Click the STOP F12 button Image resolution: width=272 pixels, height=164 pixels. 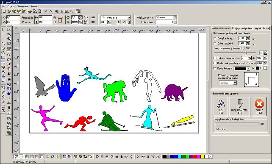coord(259,106)
